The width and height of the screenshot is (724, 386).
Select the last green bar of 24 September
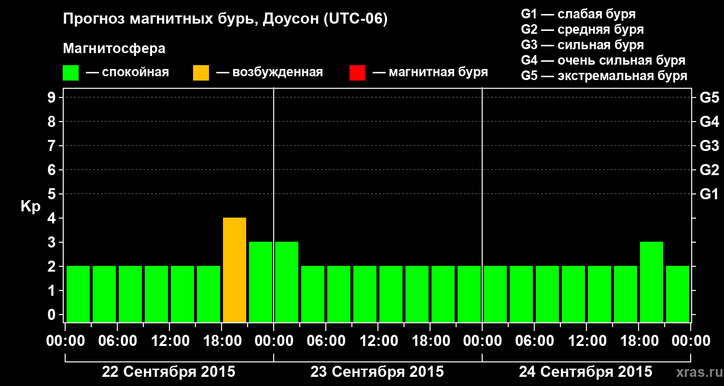point(678,294)
